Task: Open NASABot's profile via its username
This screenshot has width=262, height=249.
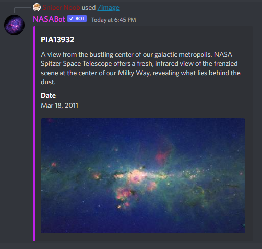Action: (49, 19)
